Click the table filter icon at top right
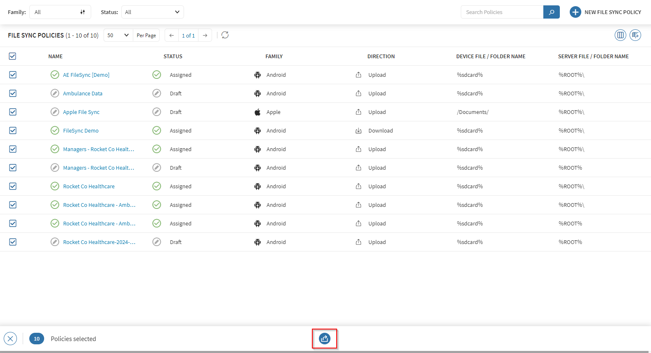Image resolution: width=651 pixels, height=353 pixels. (635, 35)
